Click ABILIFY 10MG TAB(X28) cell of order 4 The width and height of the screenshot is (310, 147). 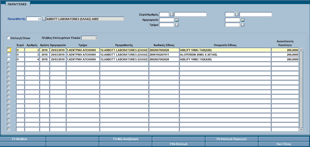[225, 59]
